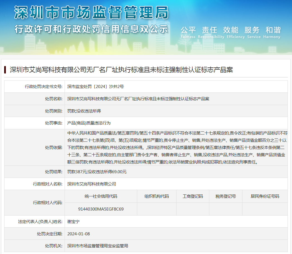This screenshot has width=292, height=254.
Task: Click the 税务登记号 column header
Action: tap(225, 196)
